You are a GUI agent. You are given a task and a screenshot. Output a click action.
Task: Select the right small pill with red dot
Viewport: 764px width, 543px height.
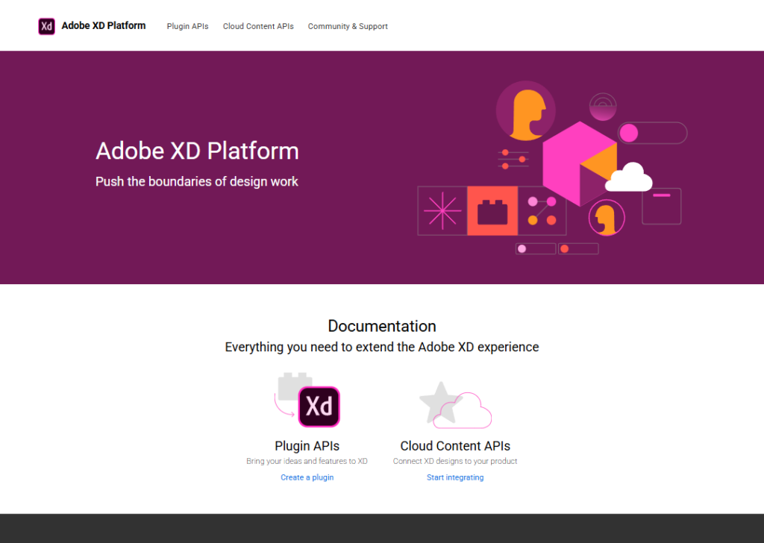(578, 248)
